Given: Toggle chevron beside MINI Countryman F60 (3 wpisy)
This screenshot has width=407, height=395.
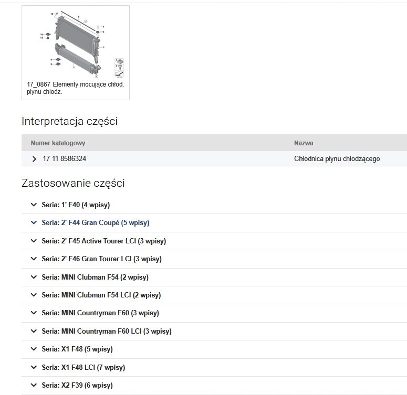Looking at the screenshot, I should [x=34, y=313].
